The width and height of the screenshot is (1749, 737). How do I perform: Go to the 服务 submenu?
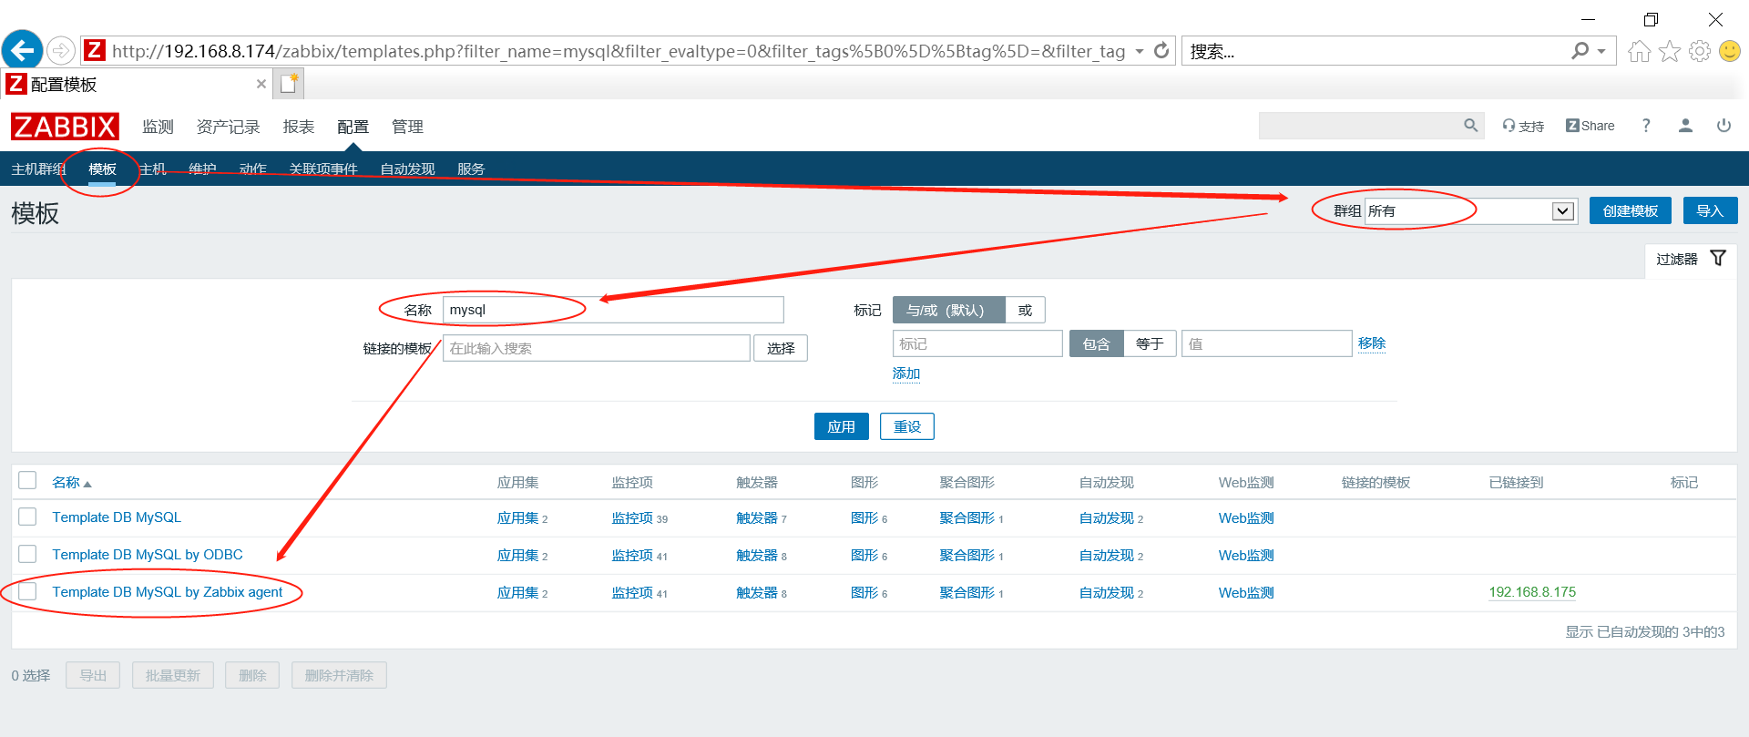click(471, 169)
